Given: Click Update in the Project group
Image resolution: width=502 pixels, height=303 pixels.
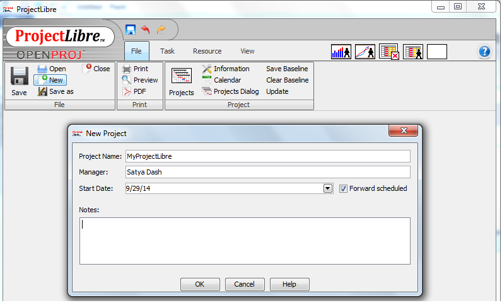Looking at the screenshot, I should (x=277, y=91).
